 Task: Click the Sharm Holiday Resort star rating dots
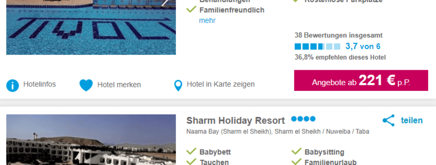303,119
